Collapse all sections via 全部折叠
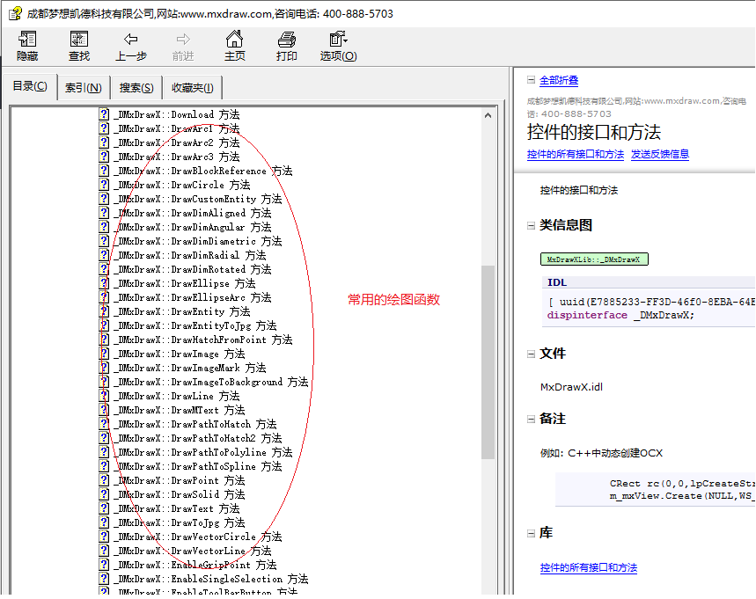This screenshot has height=599, width=756. [559, 80]
